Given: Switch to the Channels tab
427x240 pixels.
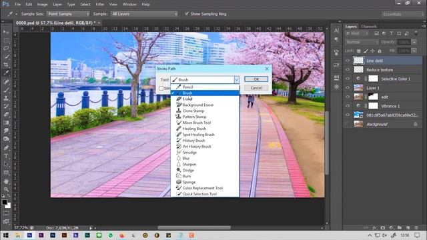Looking at the screenshot, I should 369,27.
